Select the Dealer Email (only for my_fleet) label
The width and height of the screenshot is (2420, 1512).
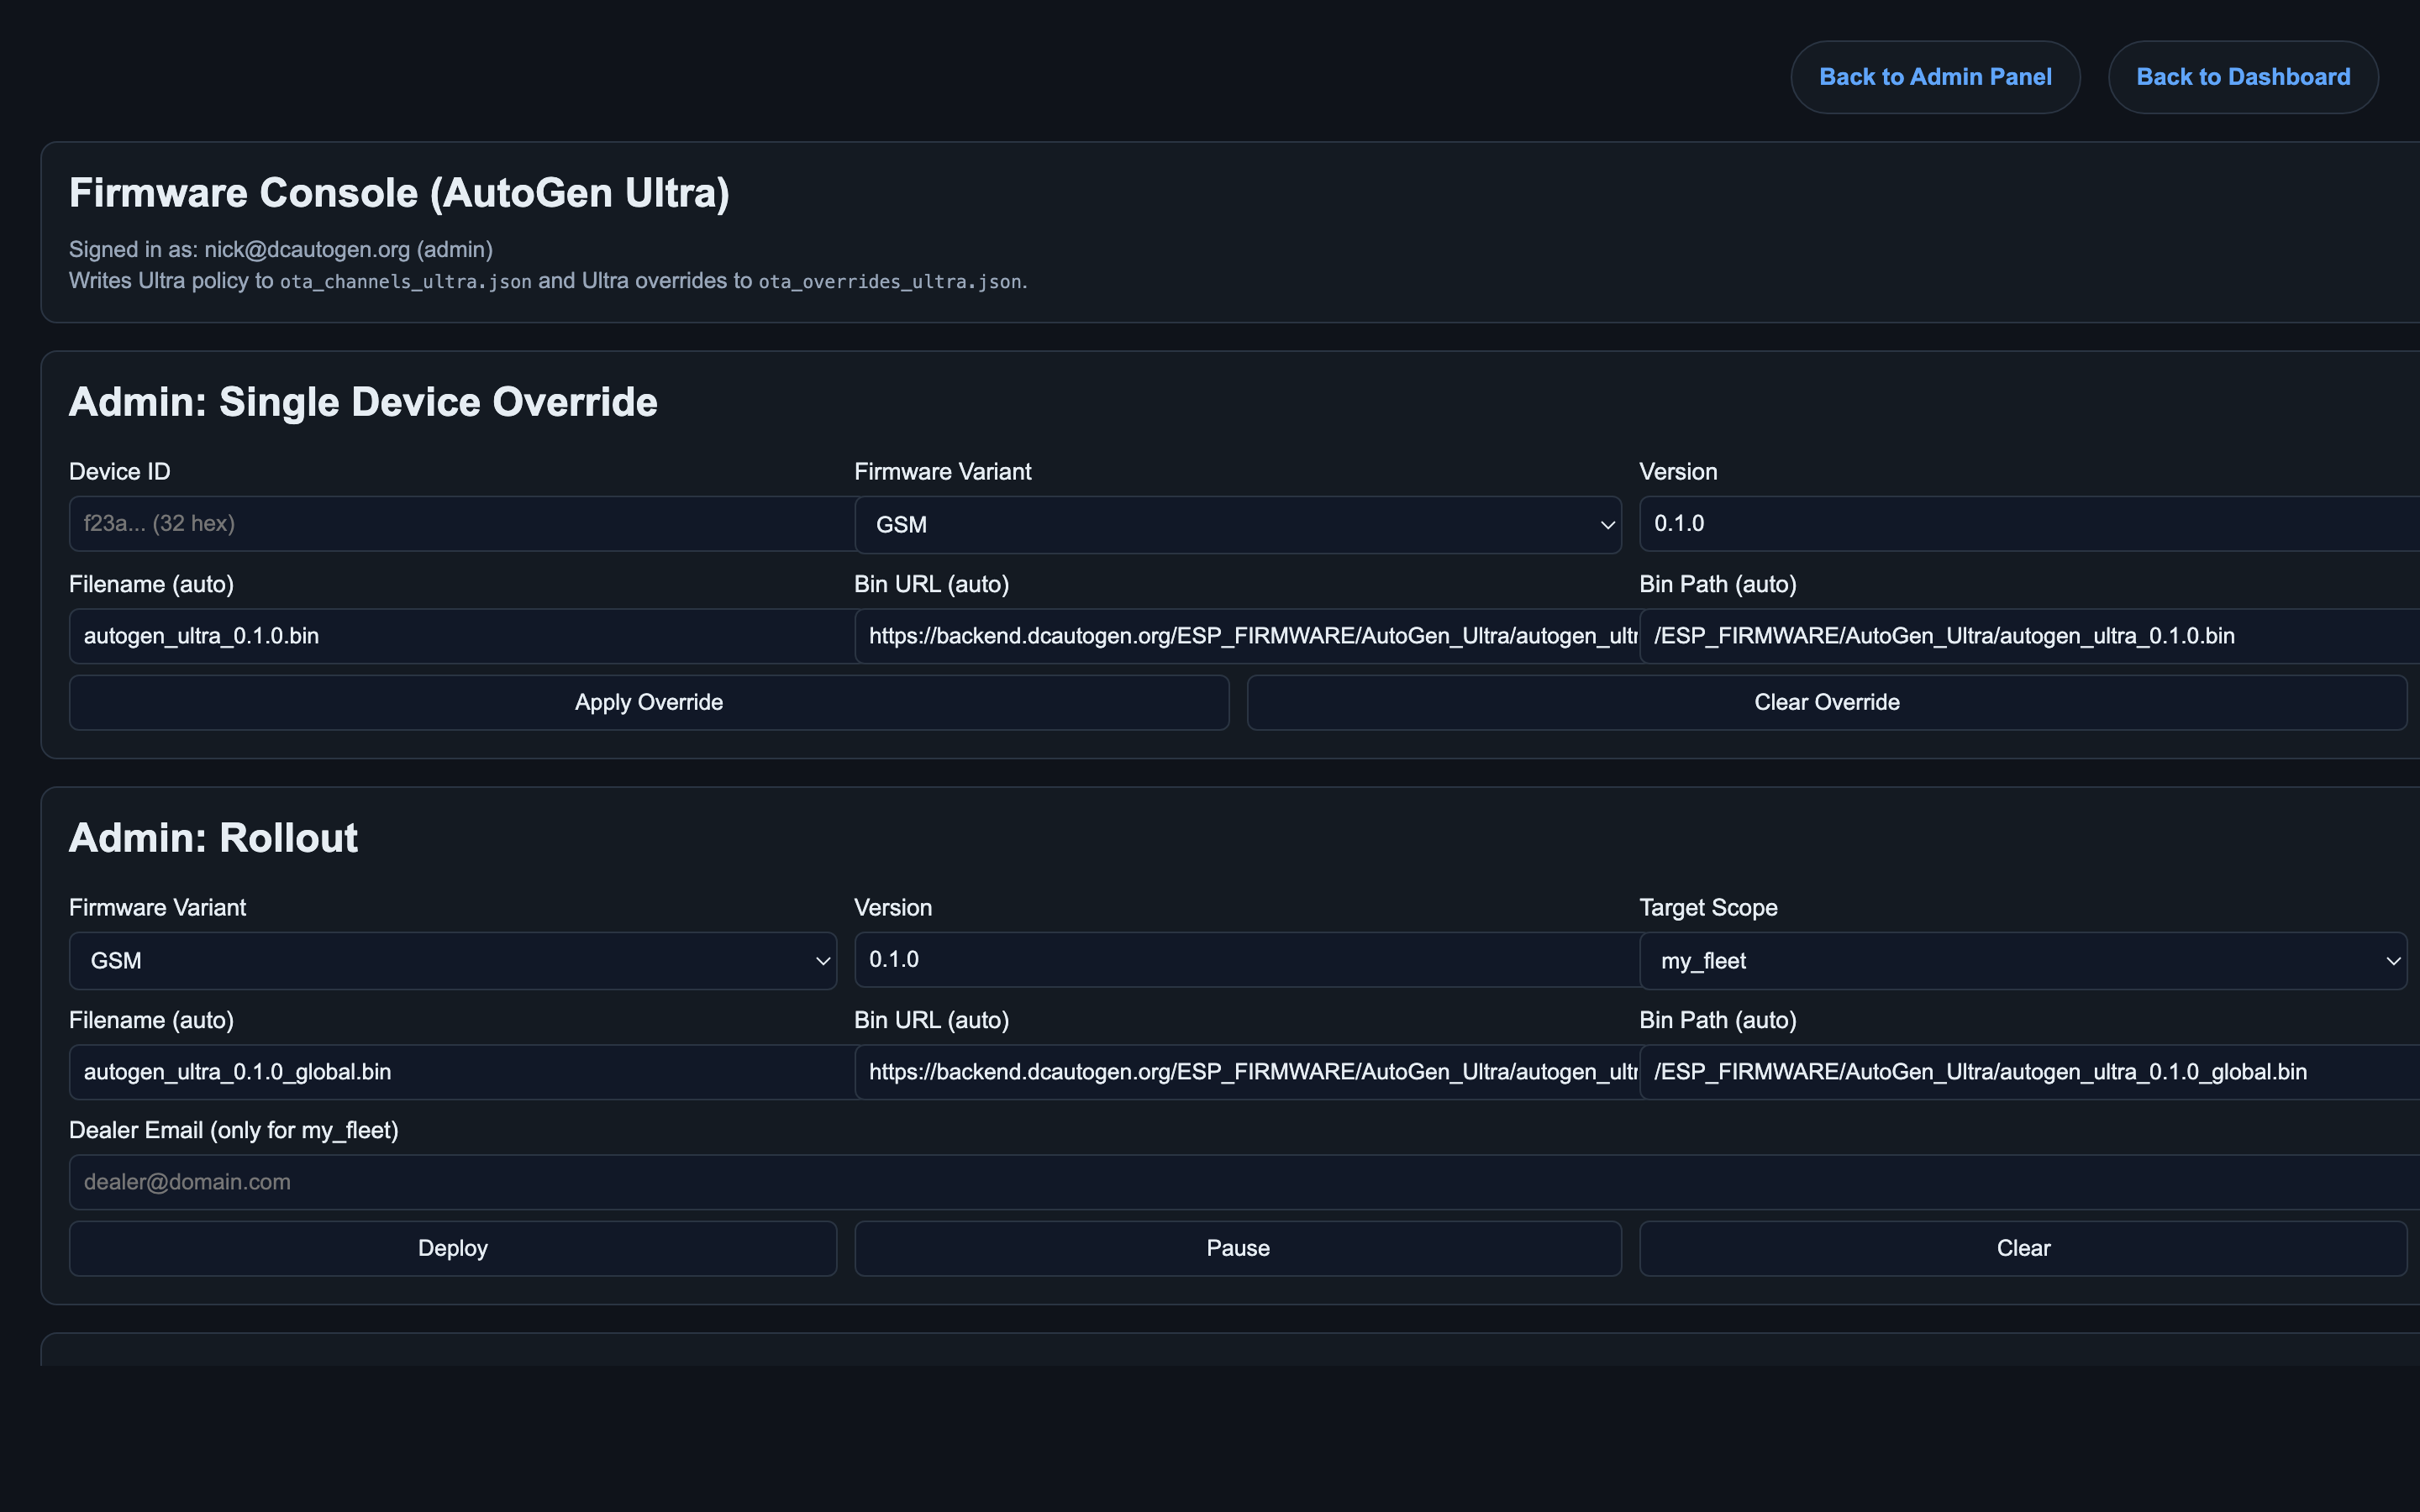234,1130
